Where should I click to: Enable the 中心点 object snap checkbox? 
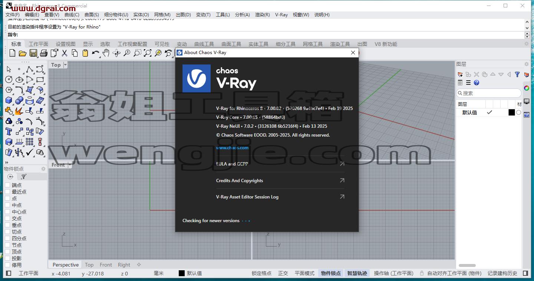point(7,211)
